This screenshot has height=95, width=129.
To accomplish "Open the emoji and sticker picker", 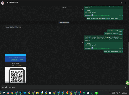I will pyautogui.click(x=6, y=87).
